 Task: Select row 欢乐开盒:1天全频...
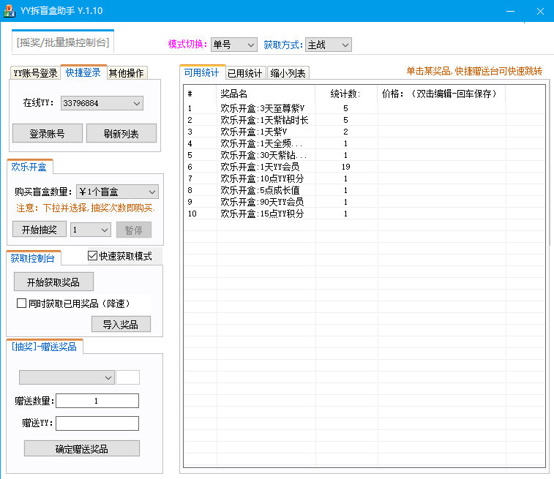click(x=364, y=143)
